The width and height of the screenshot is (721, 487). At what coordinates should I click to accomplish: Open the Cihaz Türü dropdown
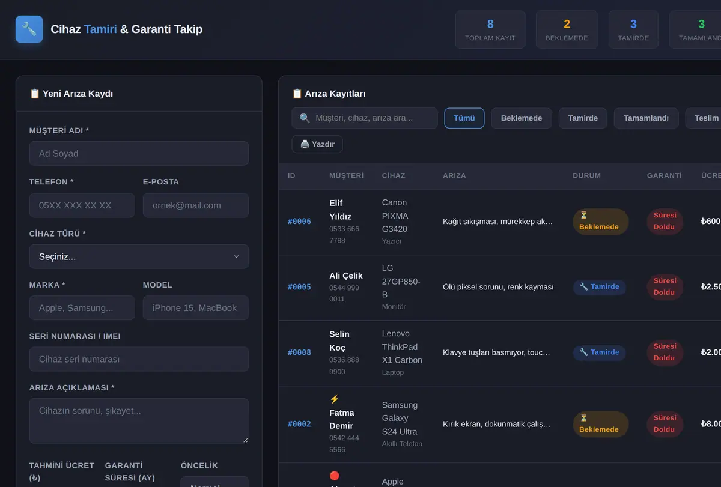(139, 256)
